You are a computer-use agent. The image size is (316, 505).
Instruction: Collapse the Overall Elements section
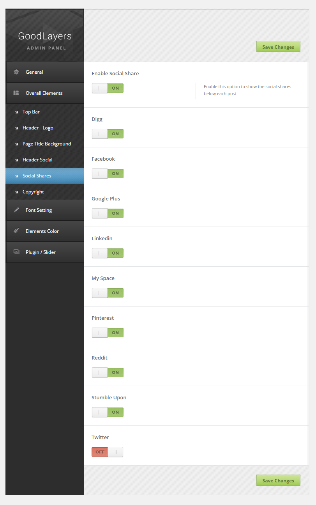coord(44,93)
